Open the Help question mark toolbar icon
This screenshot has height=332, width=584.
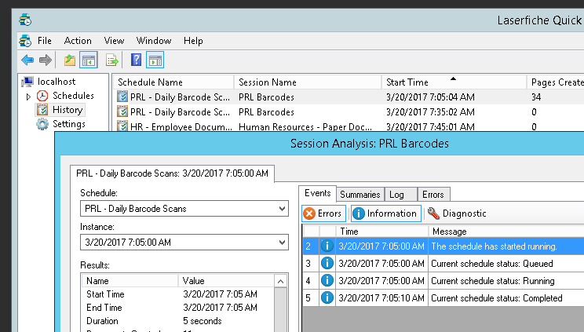[x=136, y=60]
